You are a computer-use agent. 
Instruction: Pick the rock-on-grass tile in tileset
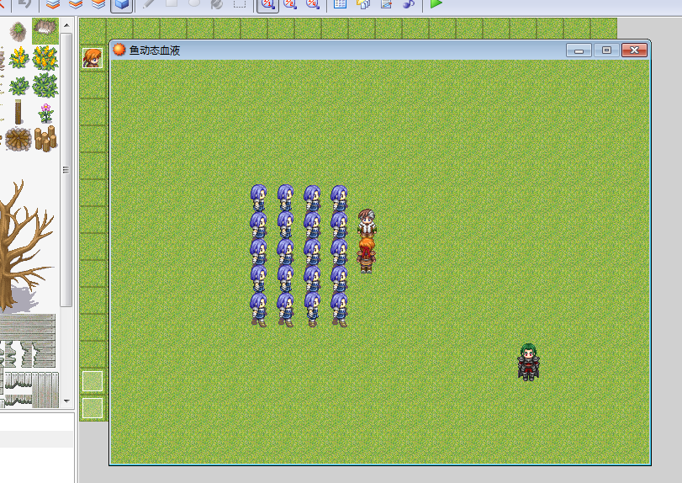click(x=45, y=30)
